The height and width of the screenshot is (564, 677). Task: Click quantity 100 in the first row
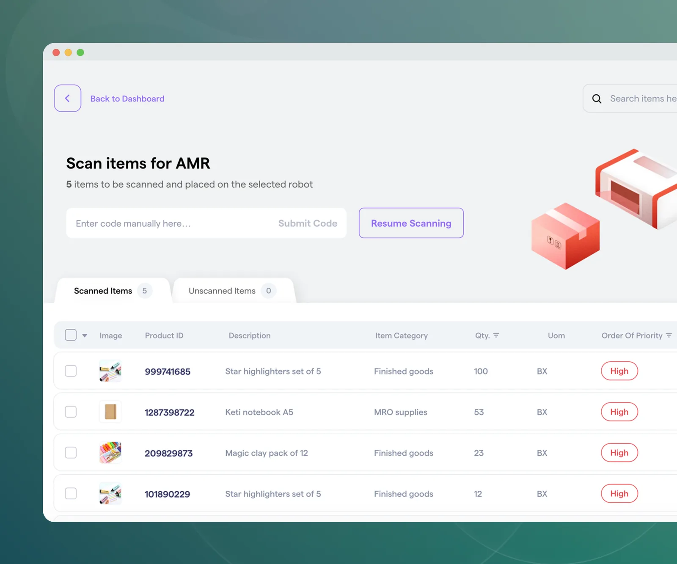481,371
